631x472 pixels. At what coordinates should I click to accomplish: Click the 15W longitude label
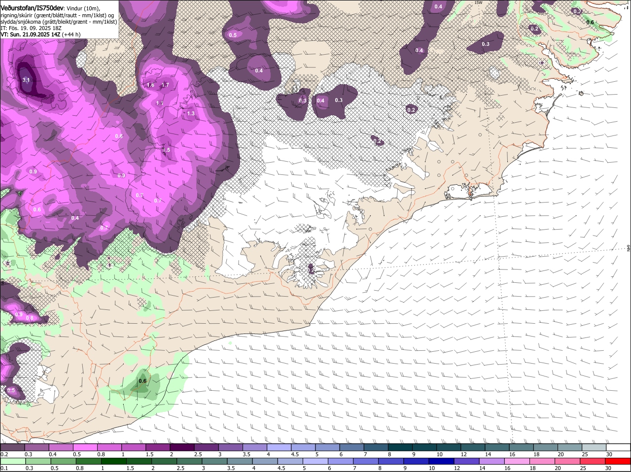(478, 2)
